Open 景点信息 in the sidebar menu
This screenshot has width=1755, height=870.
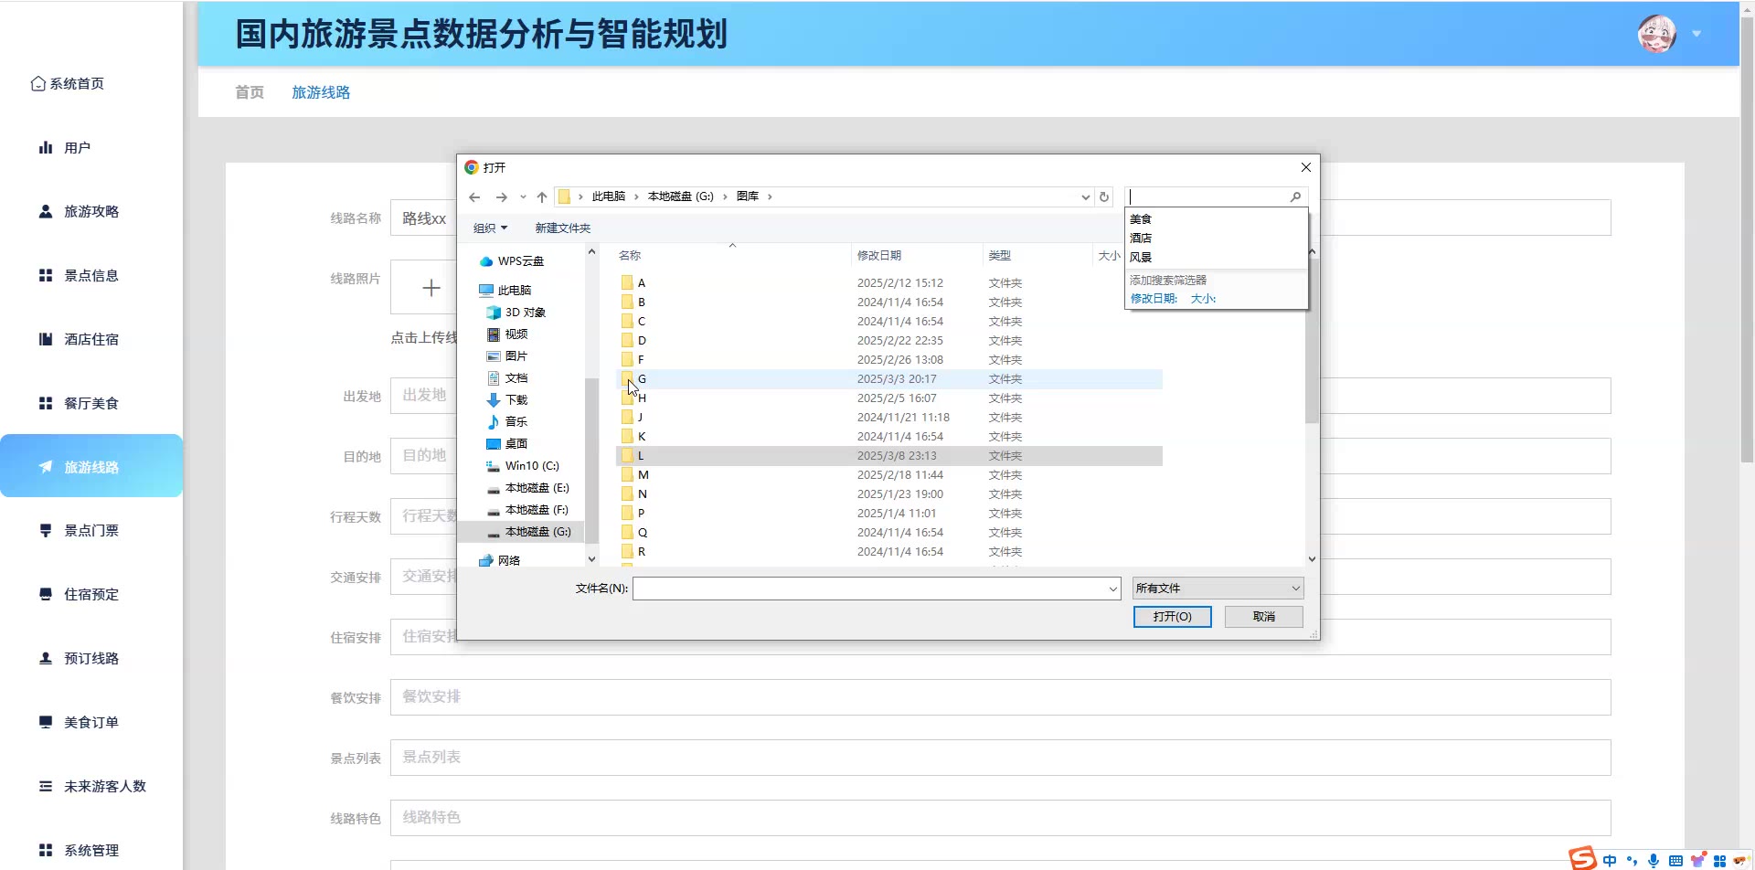point(91,275)
